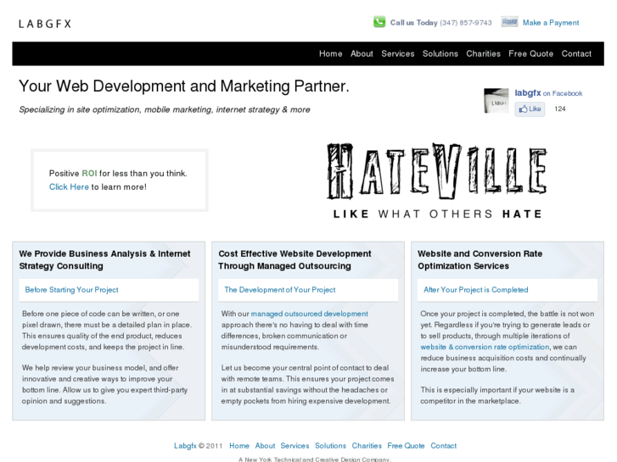Click the Website and Conversion Rate heading
The width and height of the screenshot is (617, 462).
(480, 260)
